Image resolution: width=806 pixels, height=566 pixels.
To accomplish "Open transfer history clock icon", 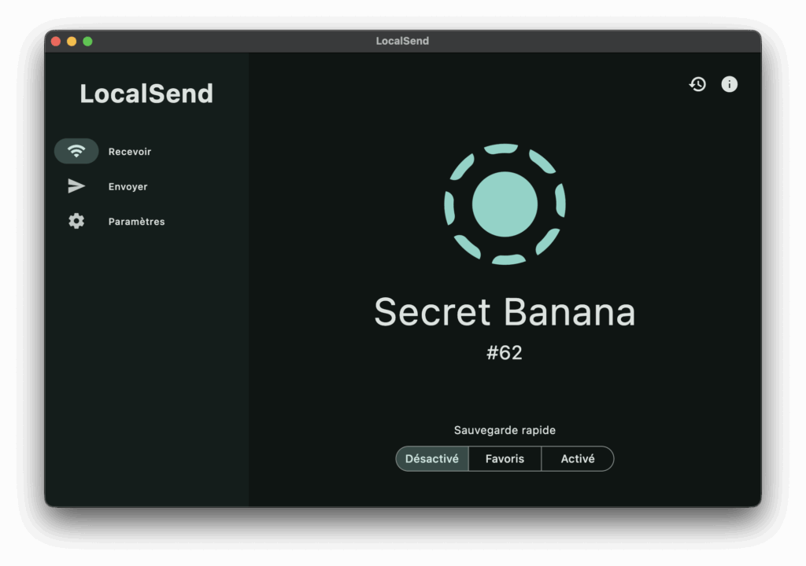I will [x=697, y=84].
